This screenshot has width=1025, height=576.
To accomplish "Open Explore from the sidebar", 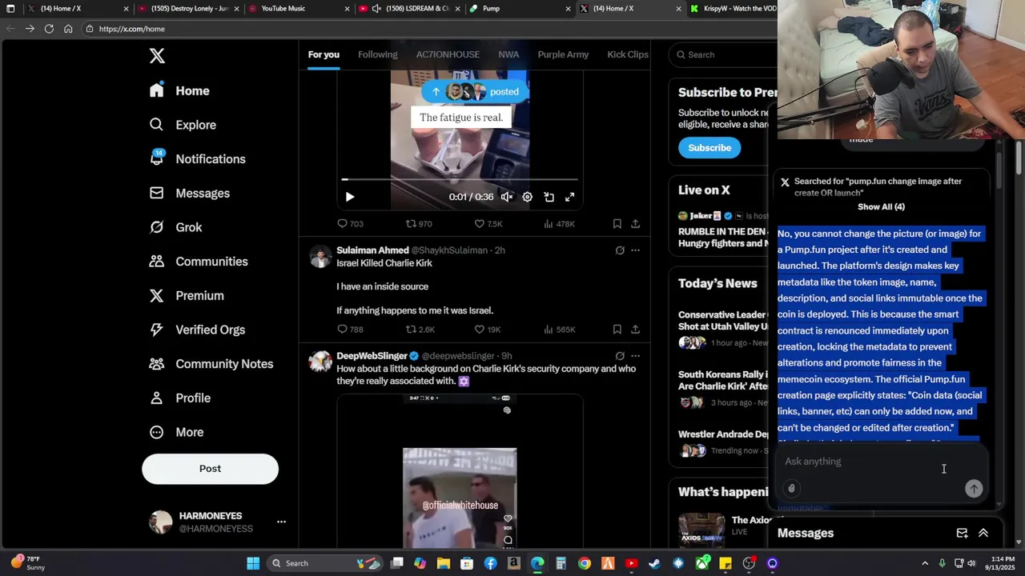I will tap(183, 125).
